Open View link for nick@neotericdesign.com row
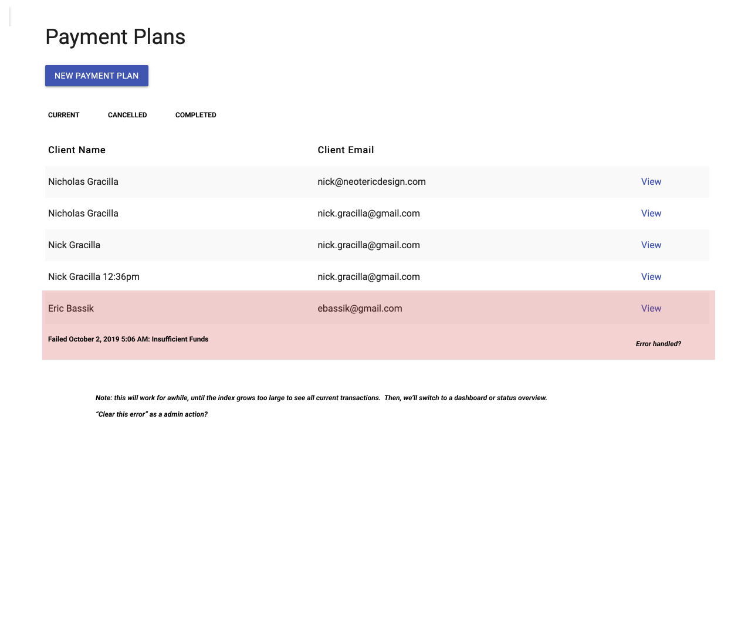Viewport: 731px width, 622px height. click(651, 182)
